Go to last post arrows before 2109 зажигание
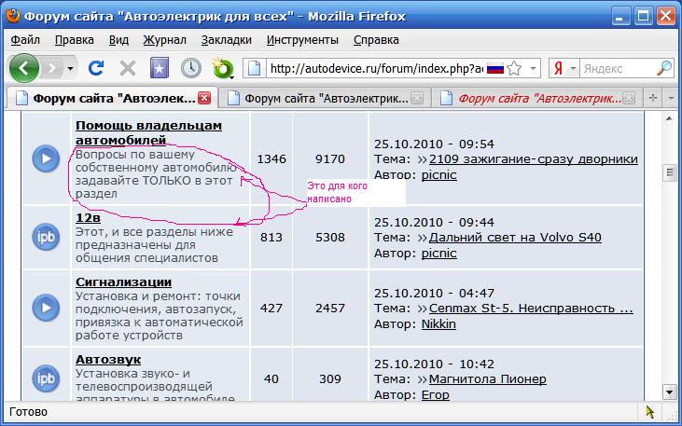682x426 pixels. point(422,159)
